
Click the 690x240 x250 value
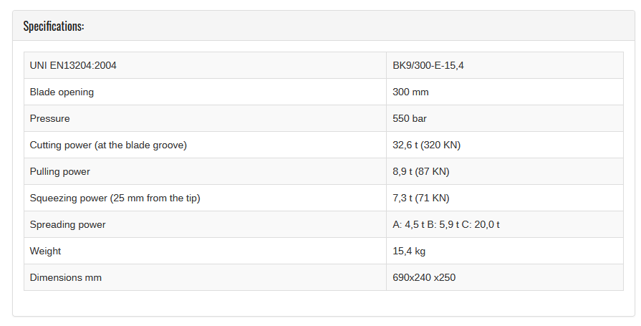(424, 278)
